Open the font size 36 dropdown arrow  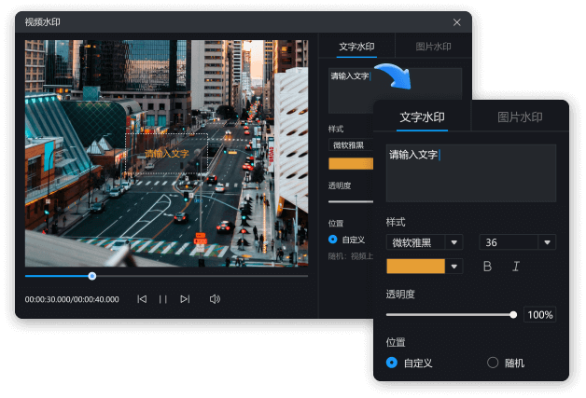click(x=547, y=242)
